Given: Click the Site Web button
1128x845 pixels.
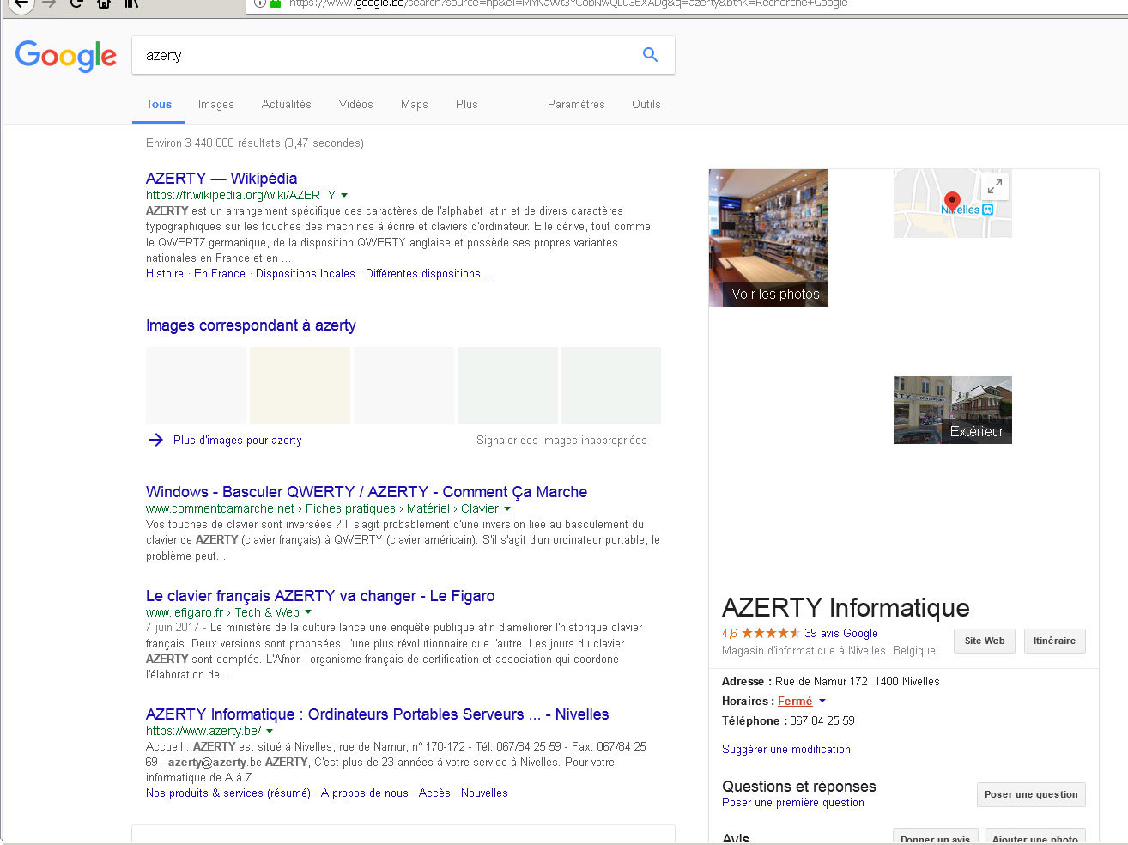Looking at the screenshot, I should 985,641.
